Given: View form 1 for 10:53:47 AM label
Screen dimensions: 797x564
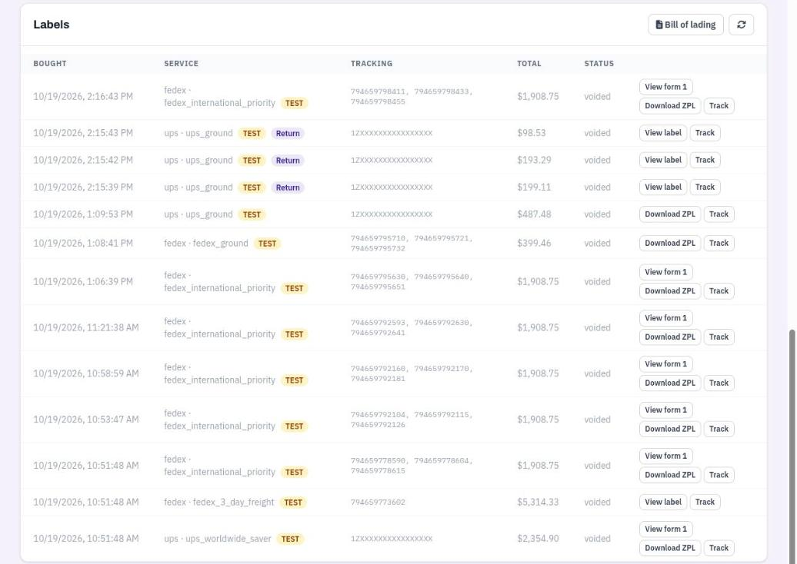Looking at the screenshot, I should click(665, 410).
